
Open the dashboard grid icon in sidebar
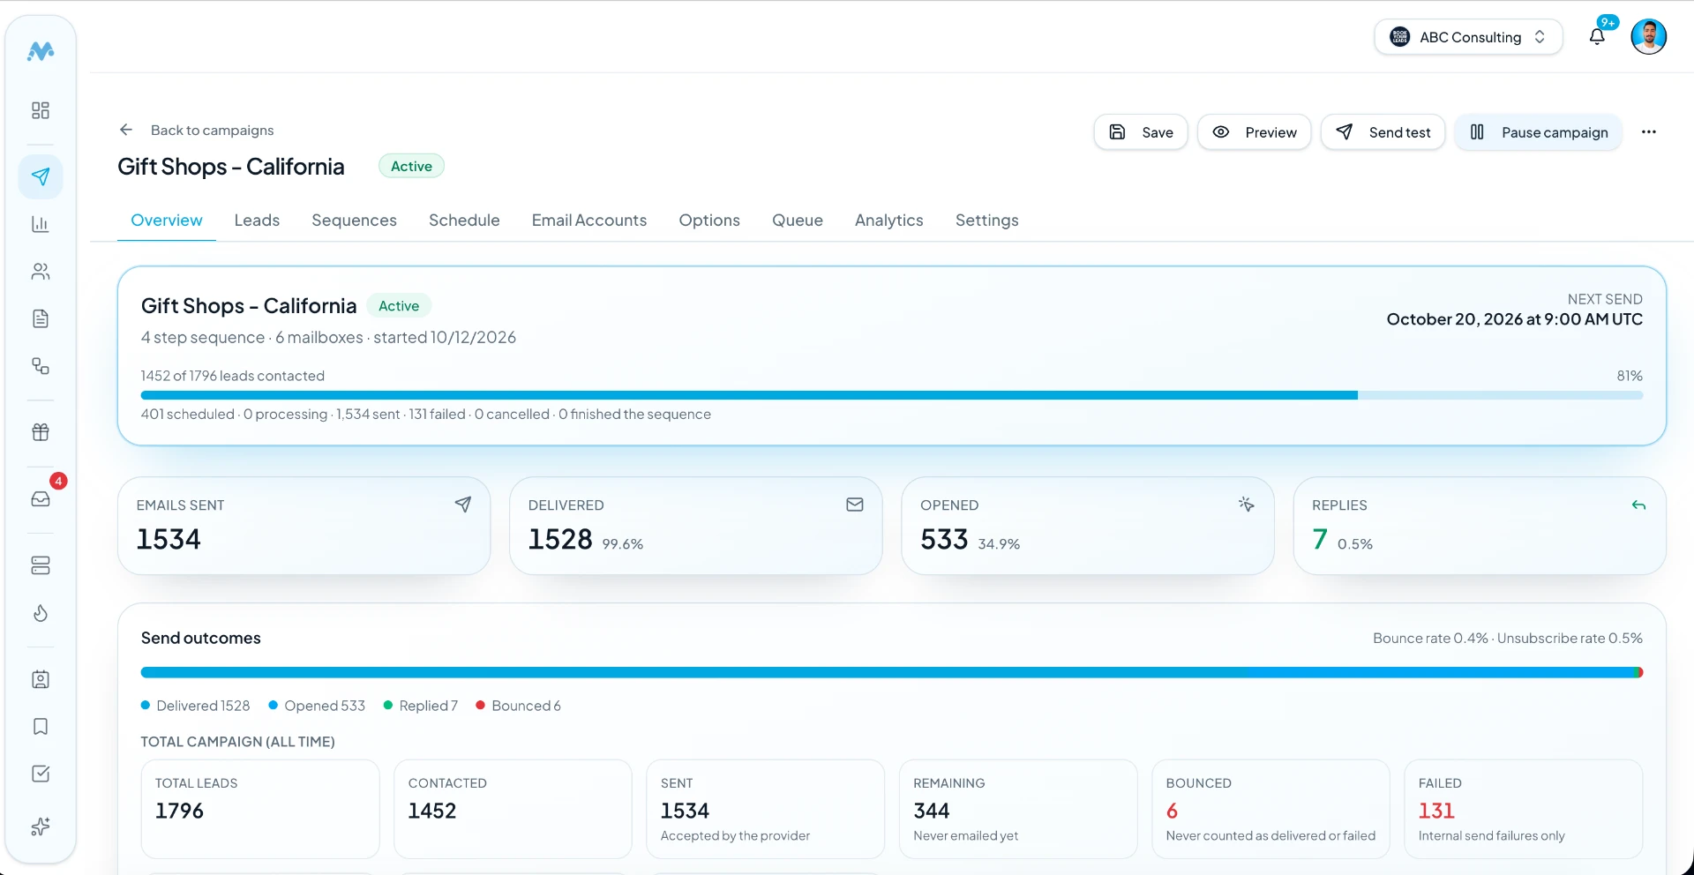tap(41, 110)
